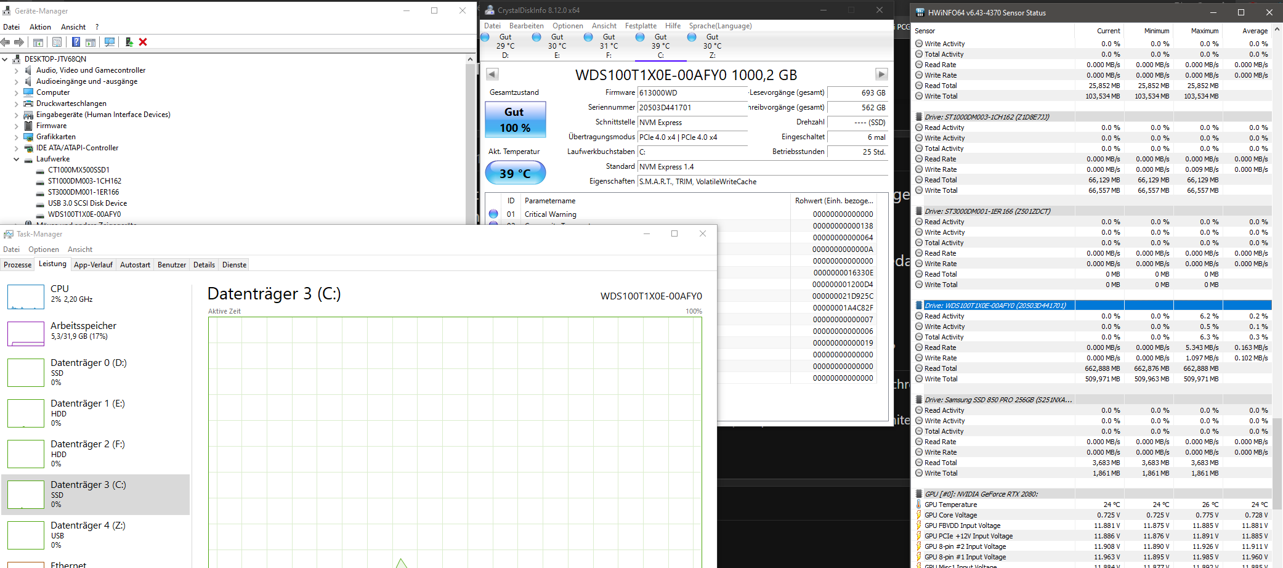1283x568 pixels.
Task: Click the 39 °C temperature button in CrystalDiskInfo
Action: click(516, 173)
